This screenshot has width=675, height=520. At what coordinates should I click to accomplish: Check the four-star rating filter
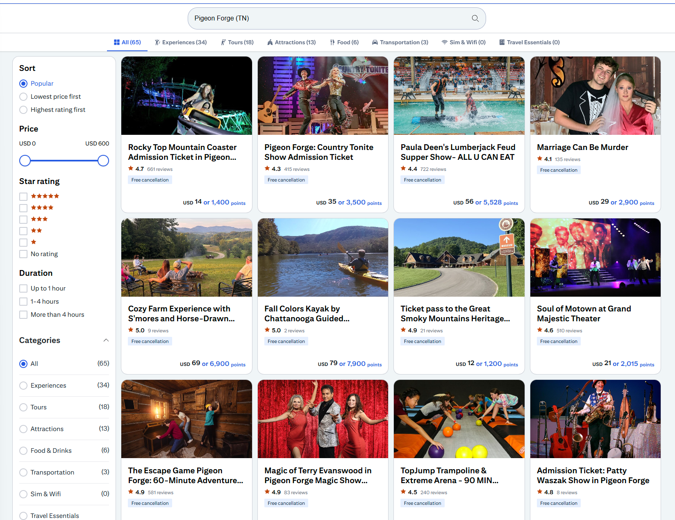tap(23, 208)
